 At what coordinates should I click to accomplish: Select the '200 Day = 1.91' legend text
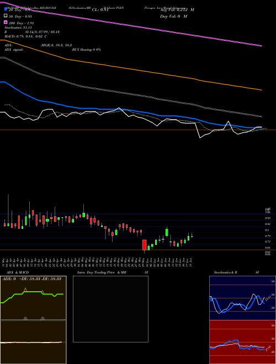pos(22,23)
